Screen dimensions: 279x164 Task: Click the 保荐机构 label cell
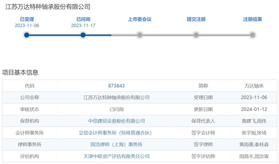[x=29, y=121]
